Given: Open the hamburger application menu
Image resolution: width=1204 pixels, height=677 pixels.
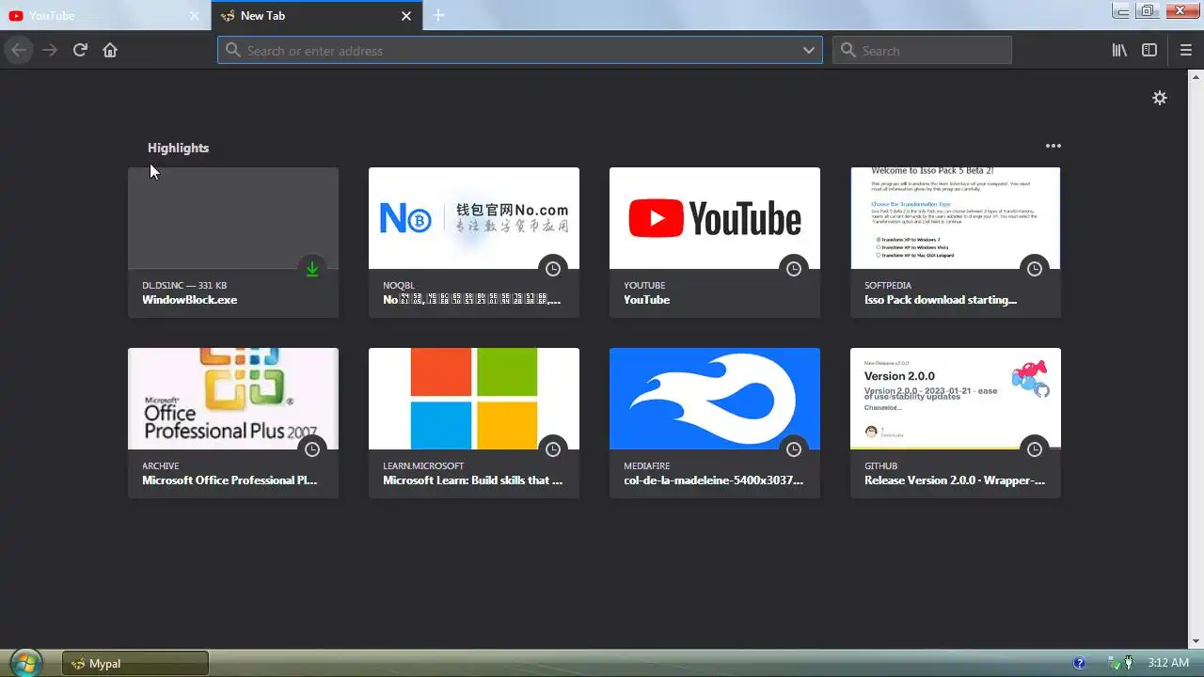Looking at the screenshot, I should click(x=1186, y=50).
